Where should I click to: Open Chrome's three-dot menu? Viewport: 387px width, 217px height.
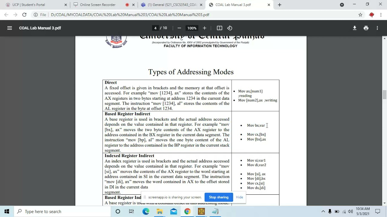click(x=381, y=15)
